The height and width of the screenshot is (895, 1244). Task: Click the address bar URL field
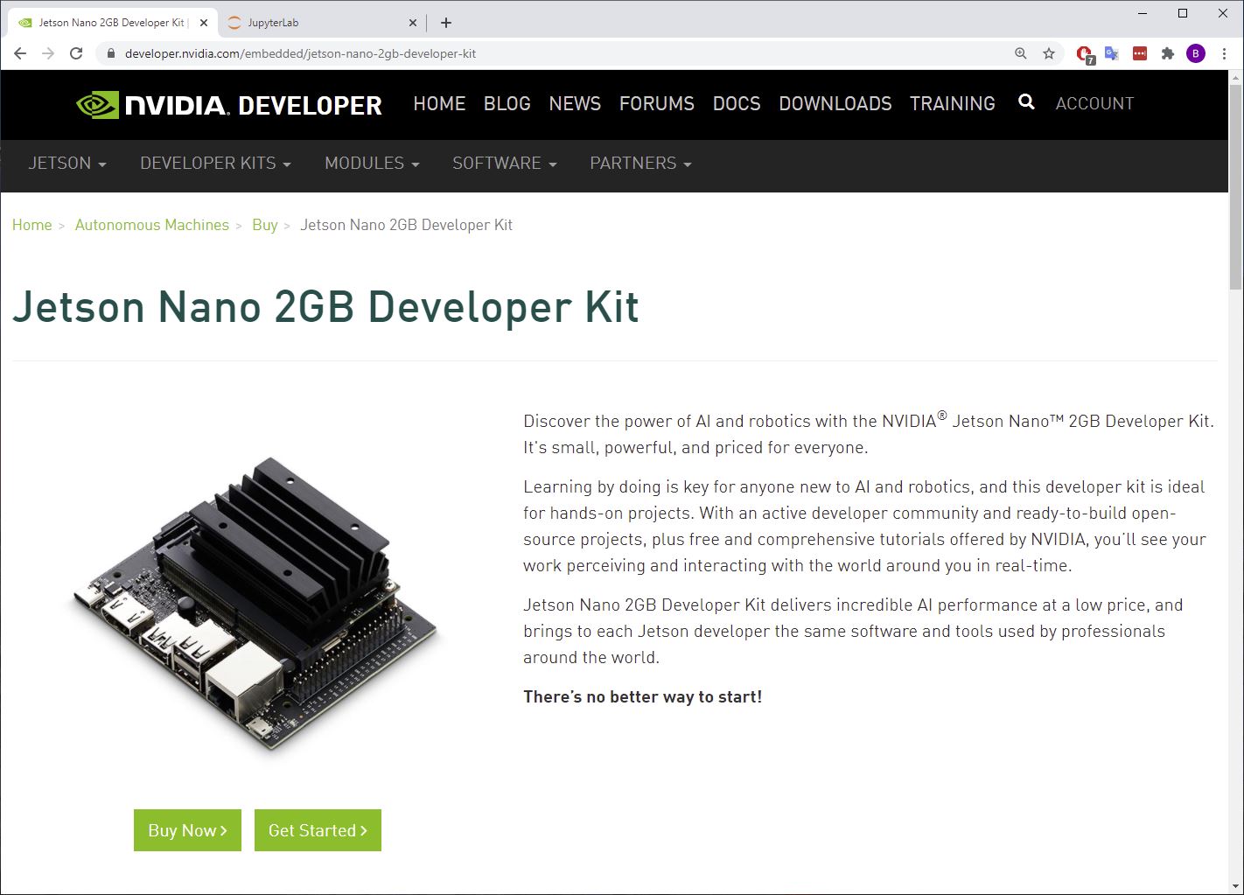pyautogui.click(x=525, y=53)
